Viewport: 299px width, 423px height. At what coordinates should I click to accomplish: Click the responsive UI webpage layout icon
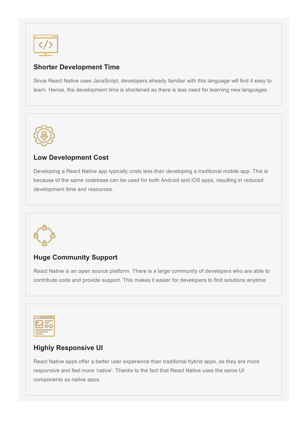[x=44, y=326]
